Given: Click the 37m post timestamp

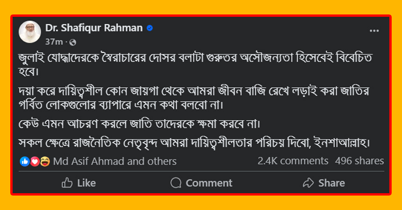Looking at the screenshot, I should pyautogui.click(x=54, y=42).
